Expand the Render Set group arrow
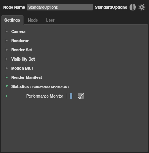The width and height of the screenshot is (149, 153). click(6, 50)
